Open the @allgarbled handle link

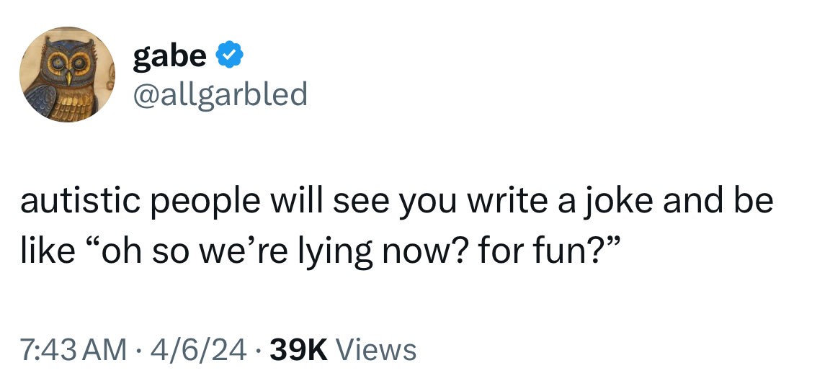[x=220, y=93]
